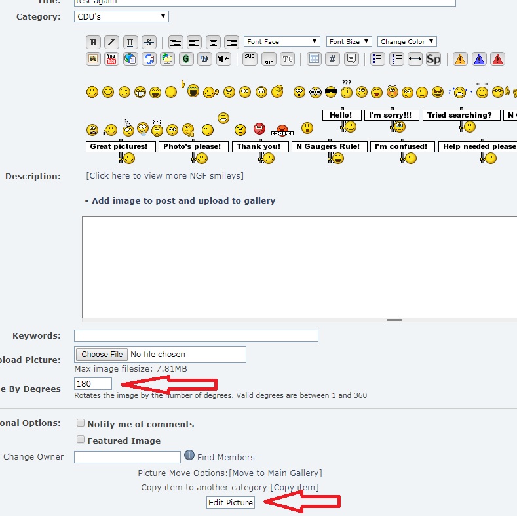Insert 'Tried searching?' sign smiley

coord(461,120)
